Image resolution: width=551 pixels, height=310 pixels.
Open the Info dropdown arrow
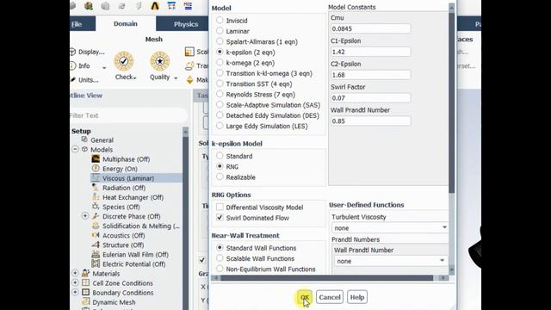[104, 67]
